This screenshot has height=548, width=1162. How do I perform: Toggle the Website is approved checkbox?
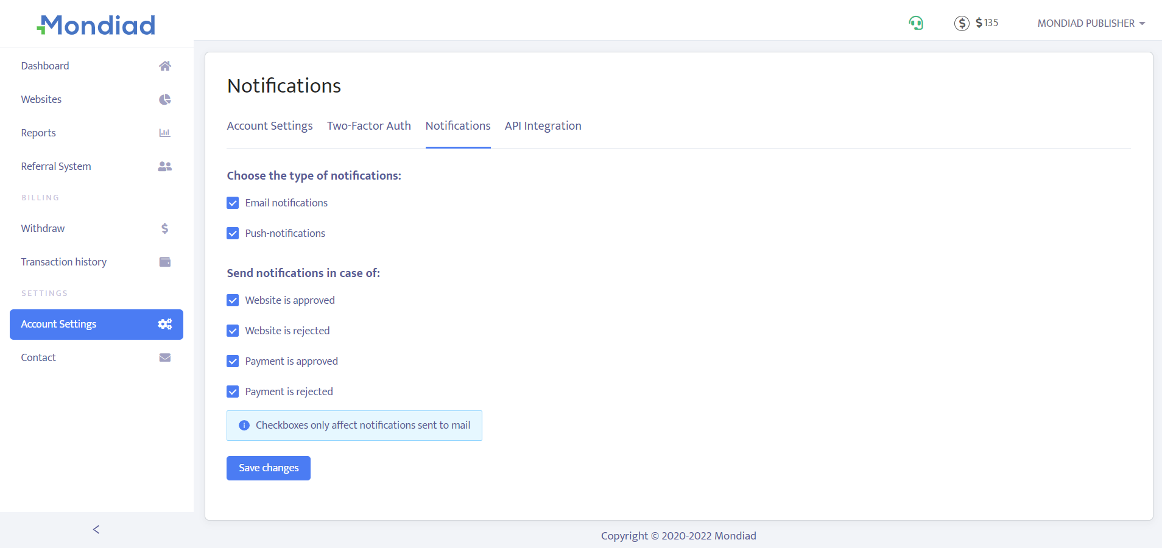(x=233, y=300)
